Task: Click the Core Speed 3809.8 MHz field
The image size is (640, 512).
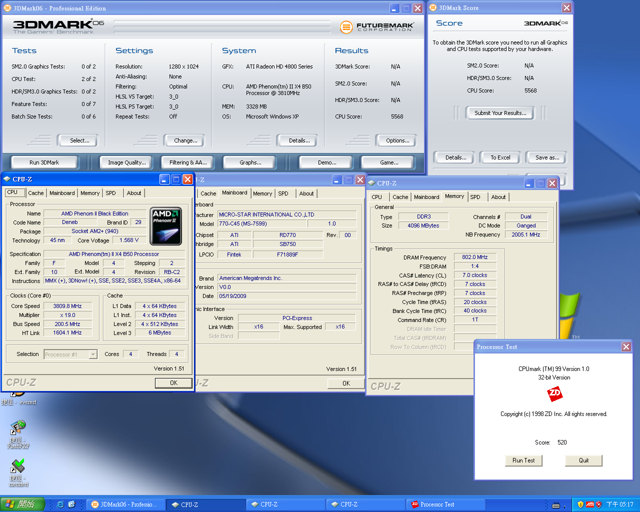Action: point(67,306)
